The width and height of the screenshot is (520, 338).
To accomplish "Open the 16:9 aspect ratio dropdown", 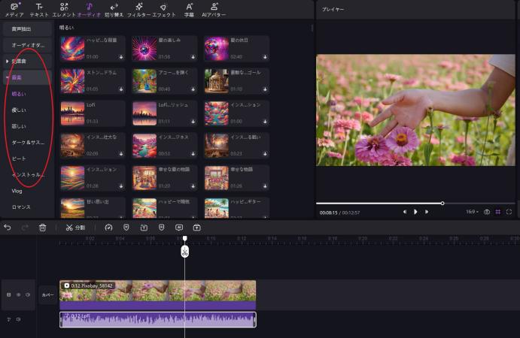I will pos(472,212).
